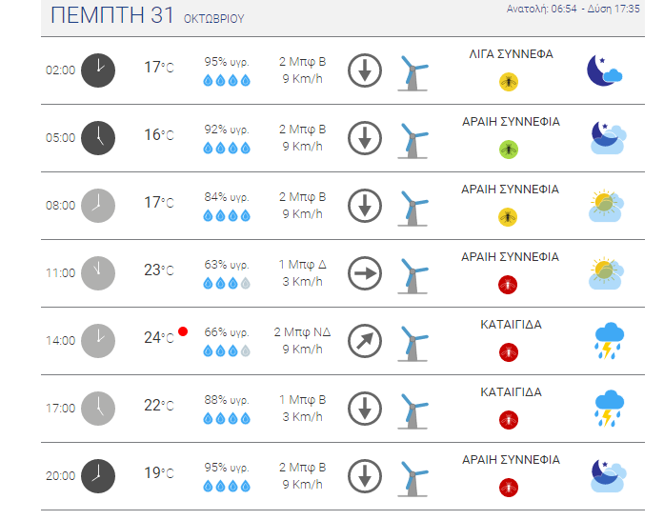Click the sunrise and sunset time text
The height and width of the screenshot is (520, 664).
pyautogui.click(x=573, y=9)
